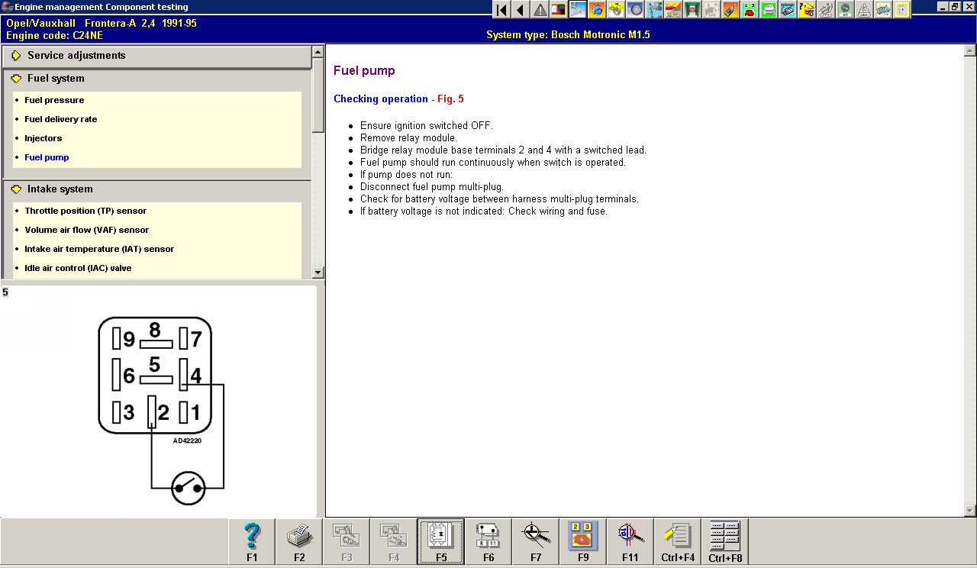The height and width of the screenshot is (568, 977).
Task: Click the left panel scroll down arrow
Action: point(318,273)
